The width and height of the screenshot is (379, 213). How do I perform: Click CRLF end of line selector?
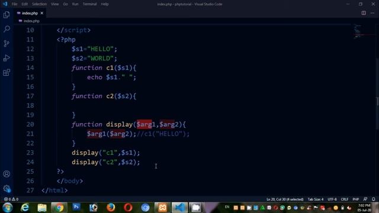coord(345,199)
